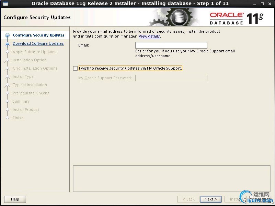275x206 pixels.
Task: Select Summary step in sidebar
Action: point(21,101)
